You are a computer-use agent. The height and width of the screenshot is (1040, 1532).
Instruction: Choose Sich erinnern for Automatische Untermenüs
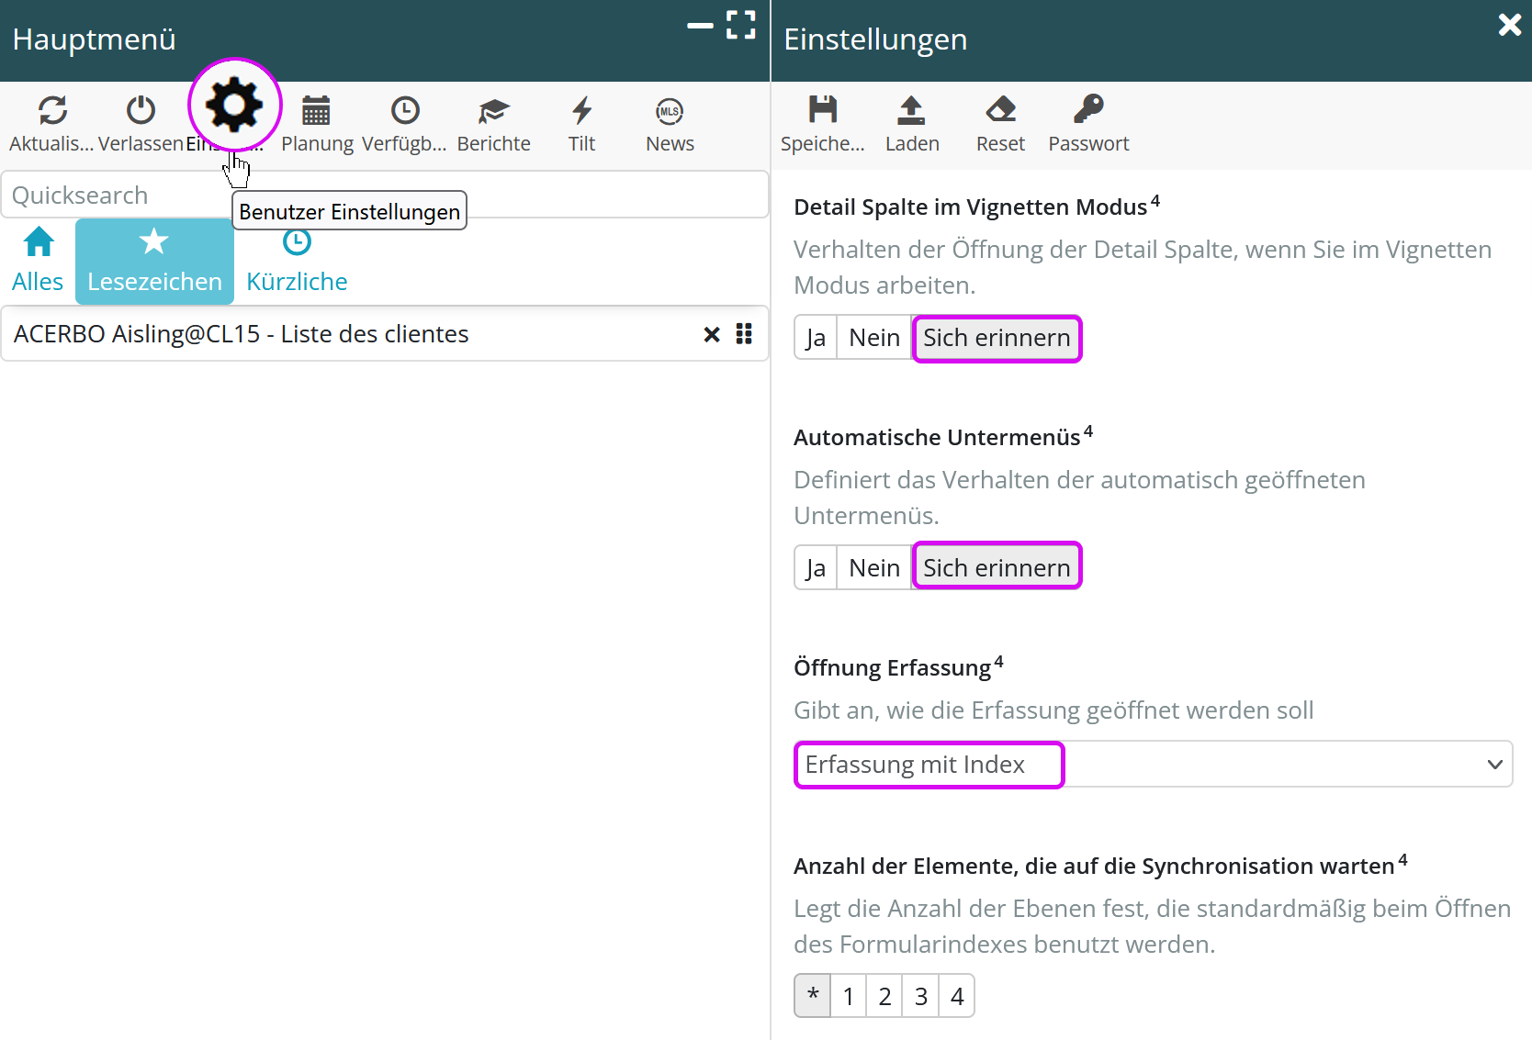[997, 568]
